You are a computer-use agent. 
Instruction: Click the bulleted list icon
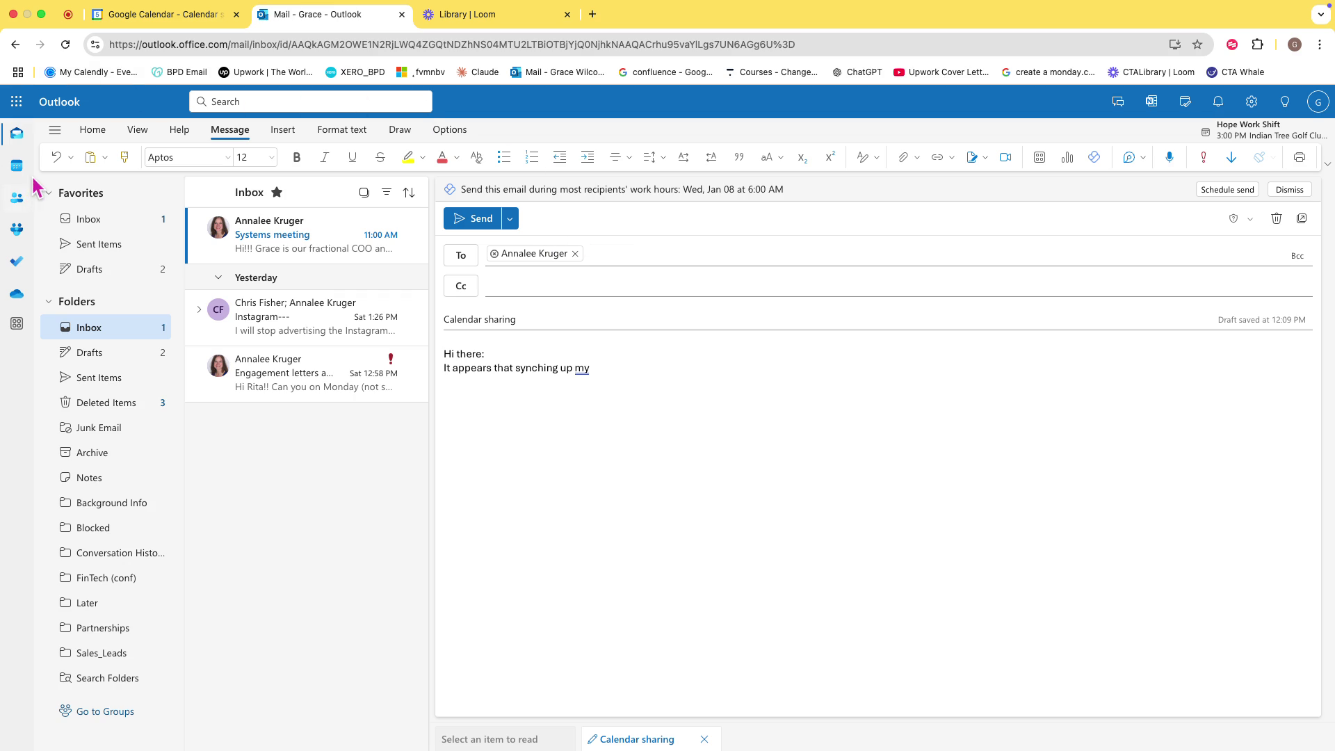504,158
